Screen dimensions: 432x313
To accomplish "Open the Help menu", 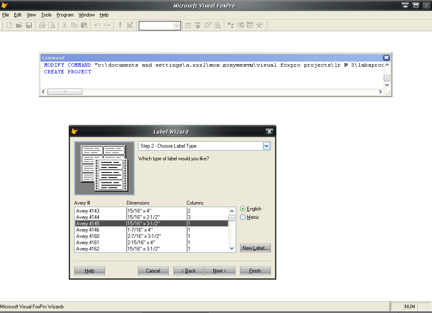I will point(104,15).
